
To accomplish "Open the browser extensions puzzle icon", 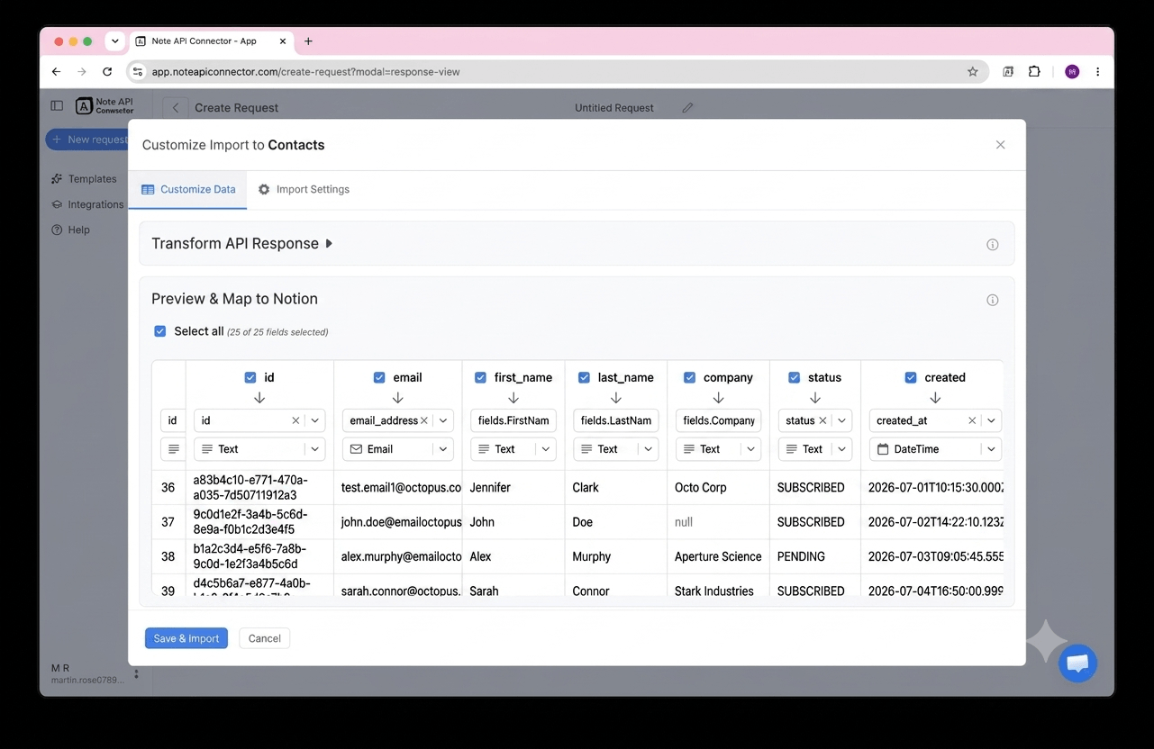I will pos(1034,72).
